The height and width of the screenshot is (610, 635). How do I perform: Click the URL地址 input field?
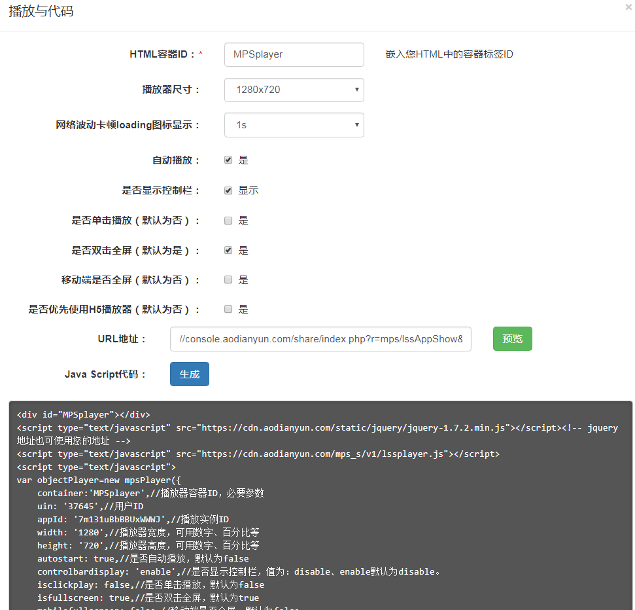(320, 339)
